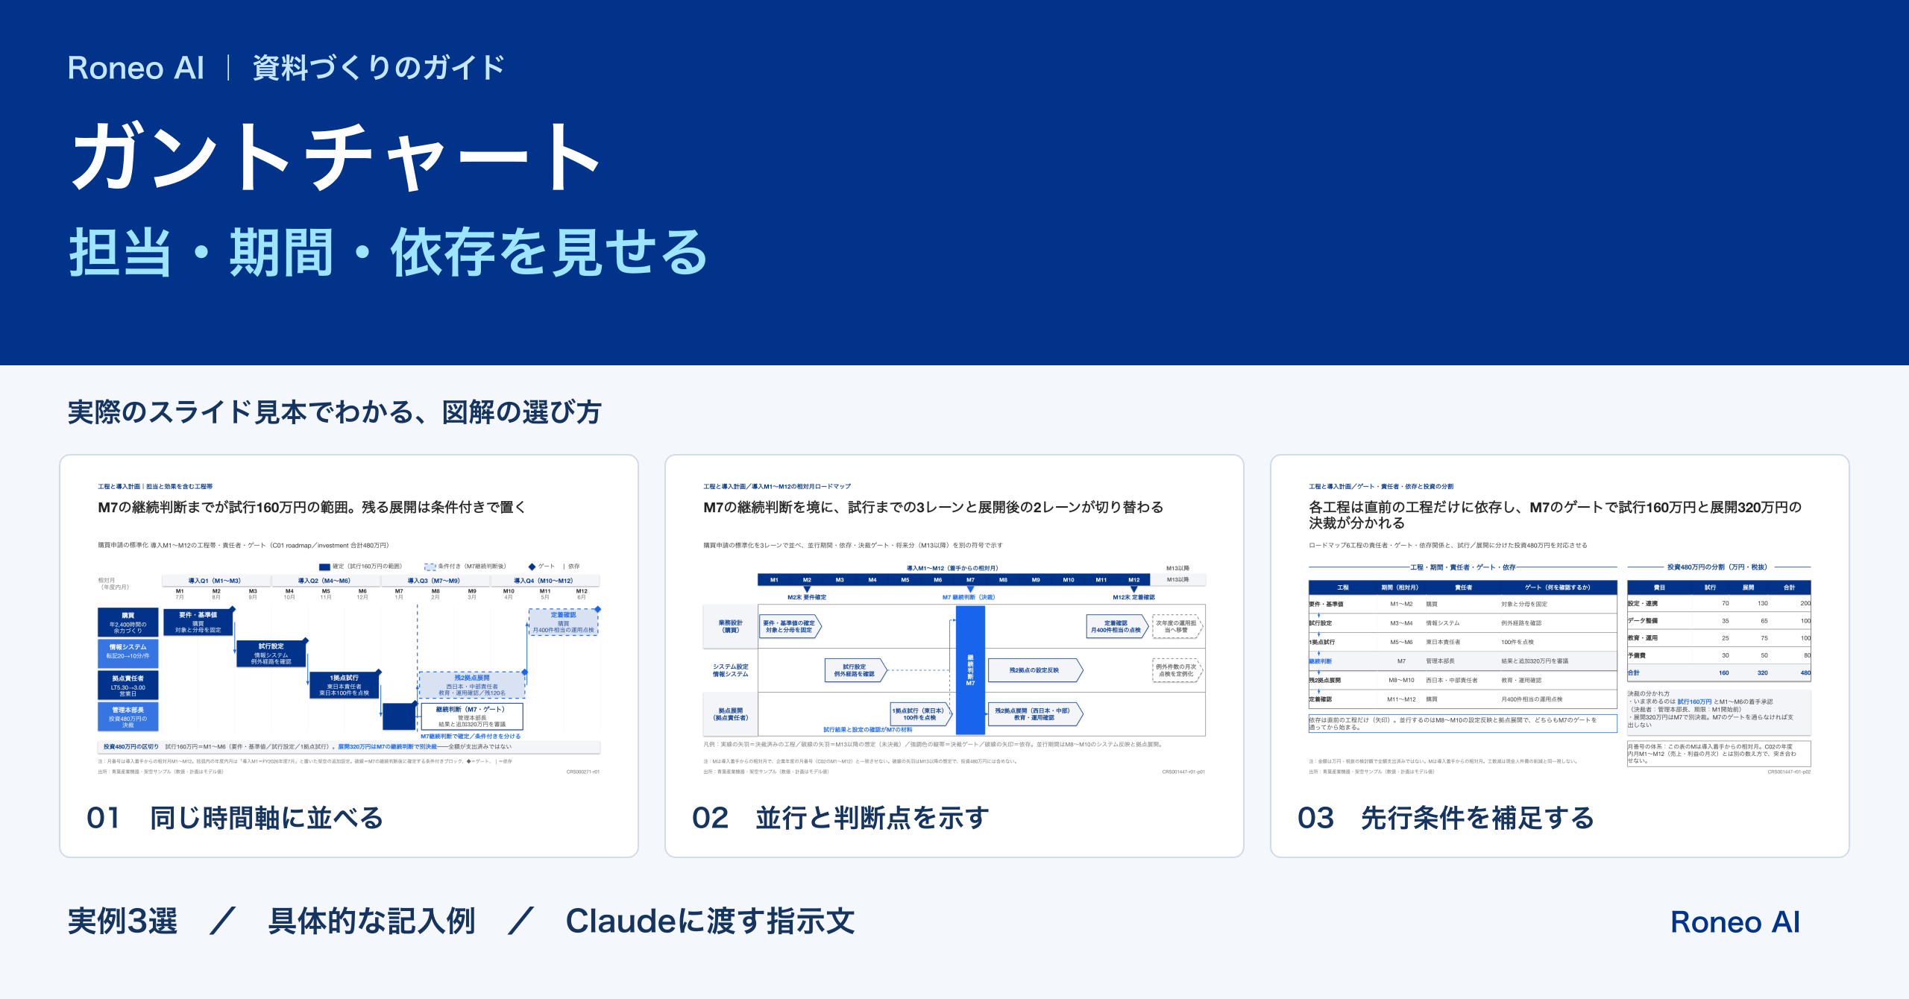Click slide 01 title about M7の継続判断 160万円
The image size is (1909, 999).
point(312,507)
